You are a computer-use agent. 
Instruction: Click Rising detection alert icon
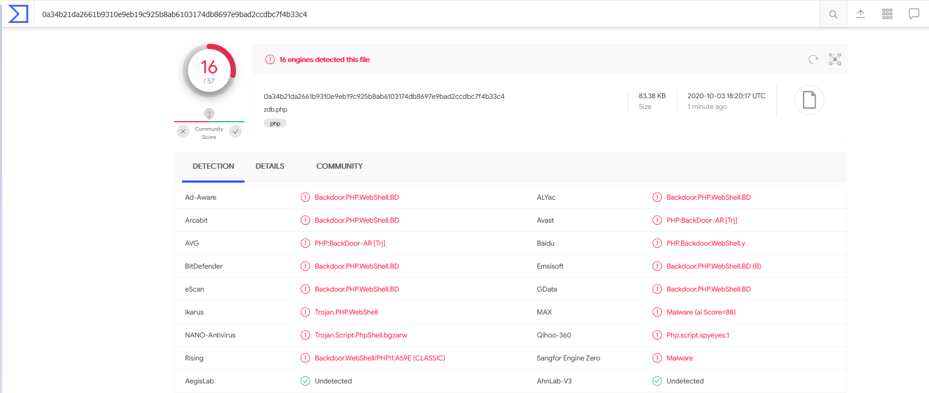305,358
